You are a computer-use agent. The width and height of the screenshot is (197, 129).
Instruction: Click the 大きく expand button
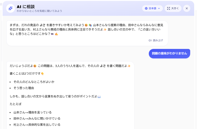(173, 8)
